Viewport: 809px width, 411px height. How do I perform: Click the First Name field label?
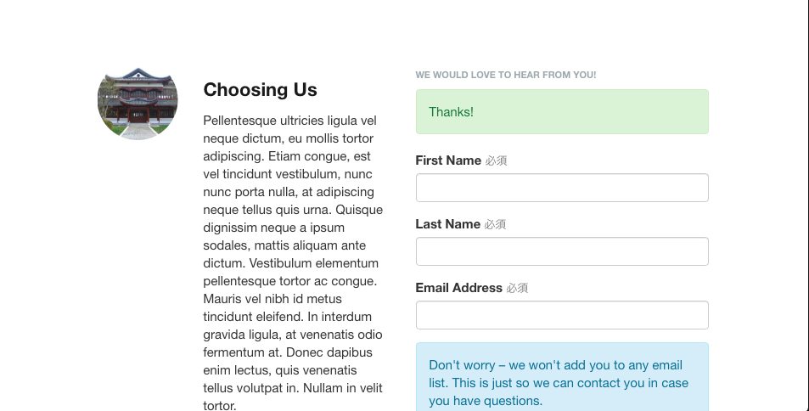(x=448, y=160)
